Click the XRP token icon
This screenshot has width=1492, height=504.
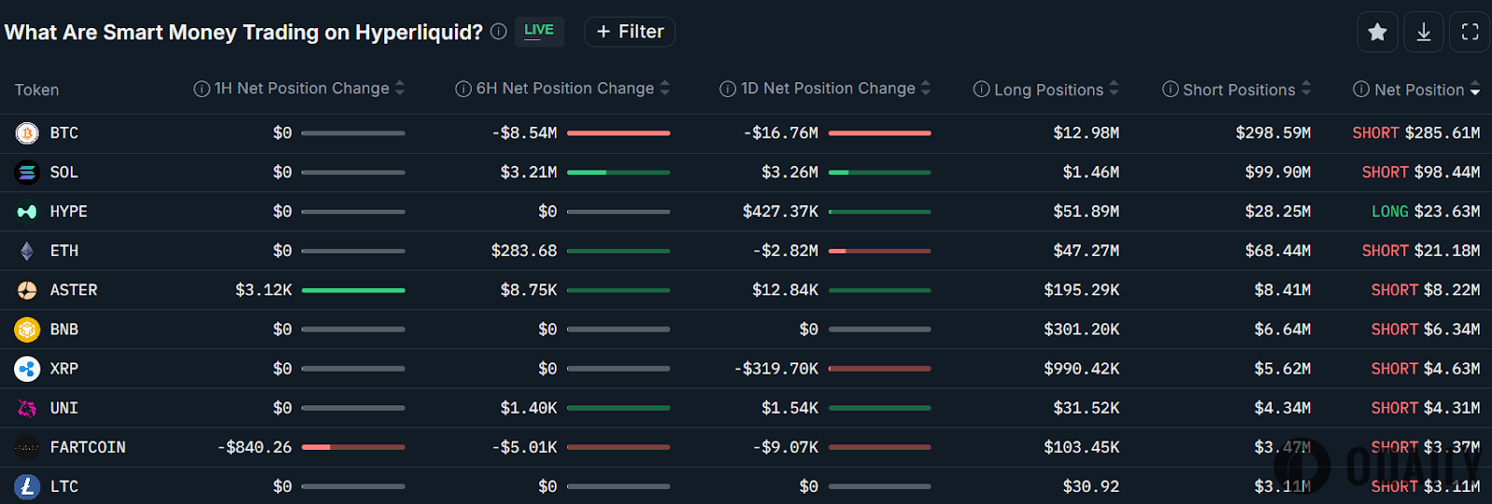[x=27, y=369]
